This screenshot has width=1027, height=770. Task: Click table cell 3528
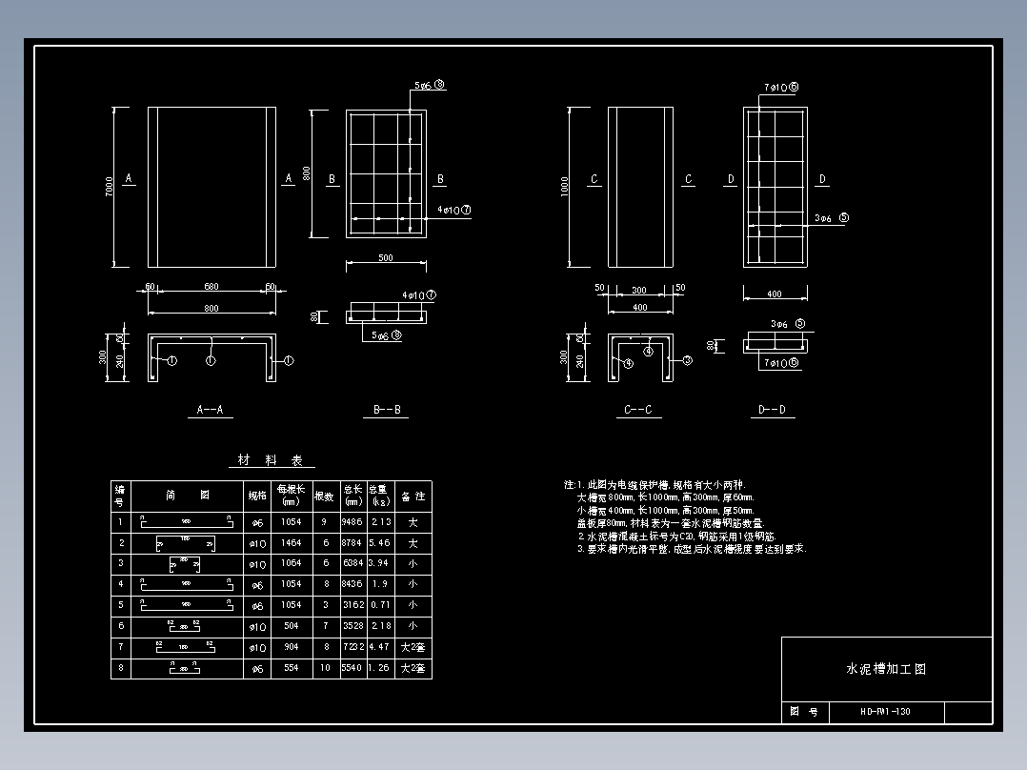coord(353,626)
